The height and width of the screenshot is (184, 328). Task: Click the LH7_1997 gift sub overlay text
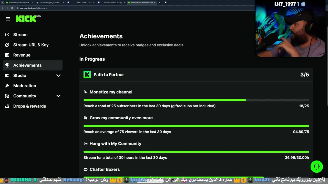coord(290,4)
